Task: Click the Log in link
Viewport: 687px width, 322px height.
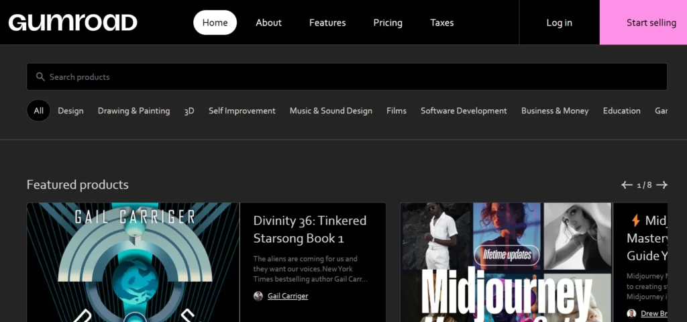Action: [559, 23]
